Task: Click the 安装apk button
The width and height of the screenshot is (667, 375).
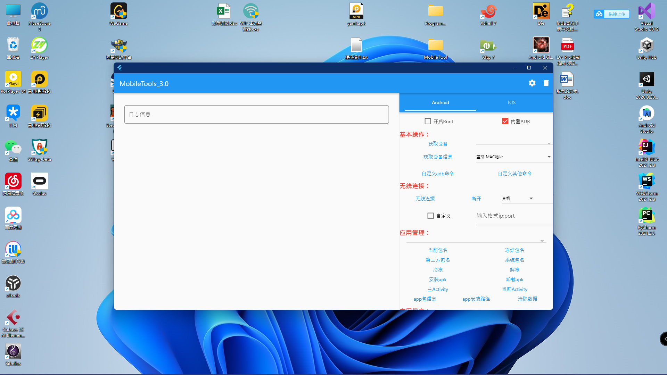Action: pyautogui.click(x=437, y=280)
